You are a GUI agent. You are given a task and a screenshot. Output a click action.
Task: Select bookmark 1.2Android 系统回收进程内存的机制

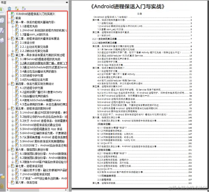click(x=43, y=31)
